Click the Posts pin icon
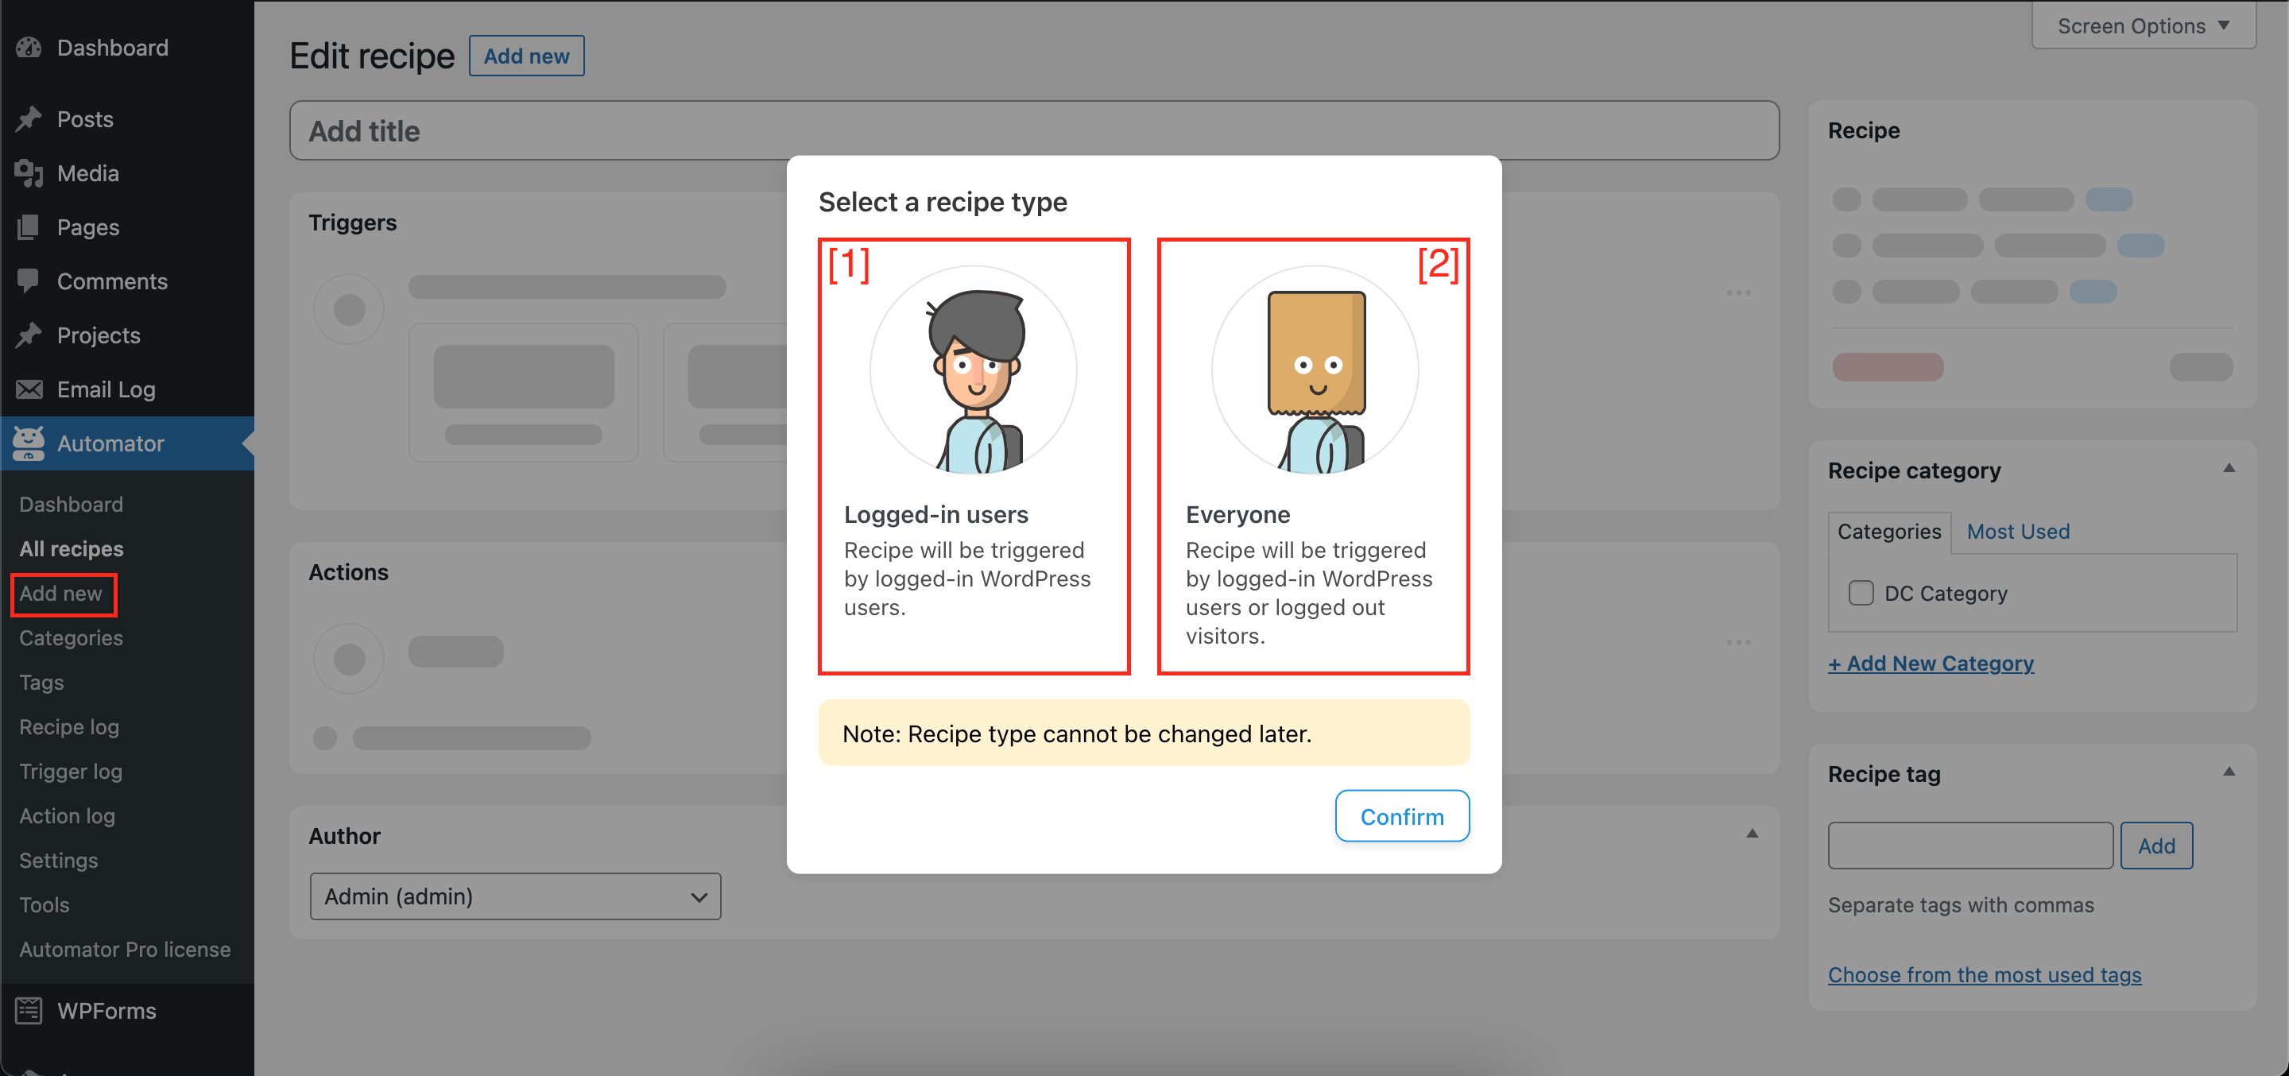Viewport: 2289px width, 1076px height. (29, 119)
